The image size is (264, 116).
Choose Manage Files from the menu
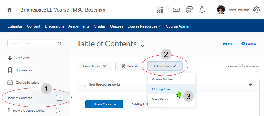point(172,89)
